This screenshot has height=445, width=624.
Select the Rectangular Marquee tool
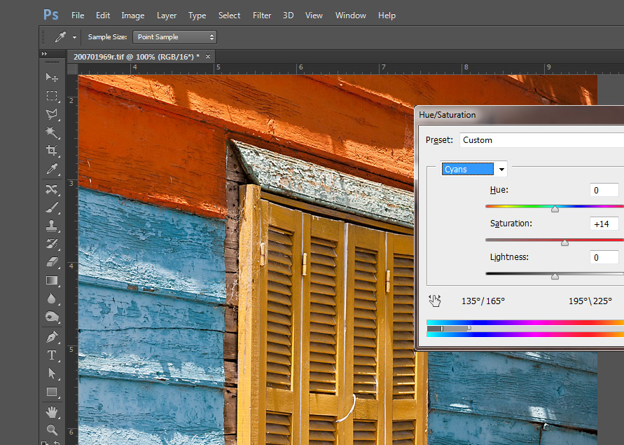(52, 95)
